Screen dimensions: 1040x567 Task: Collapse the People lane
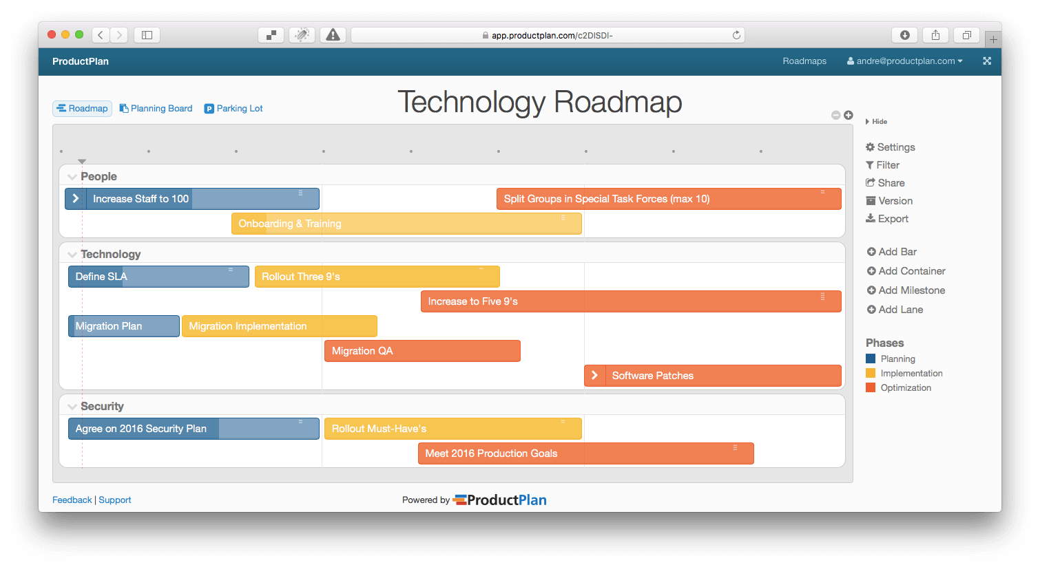click(72, 176)
